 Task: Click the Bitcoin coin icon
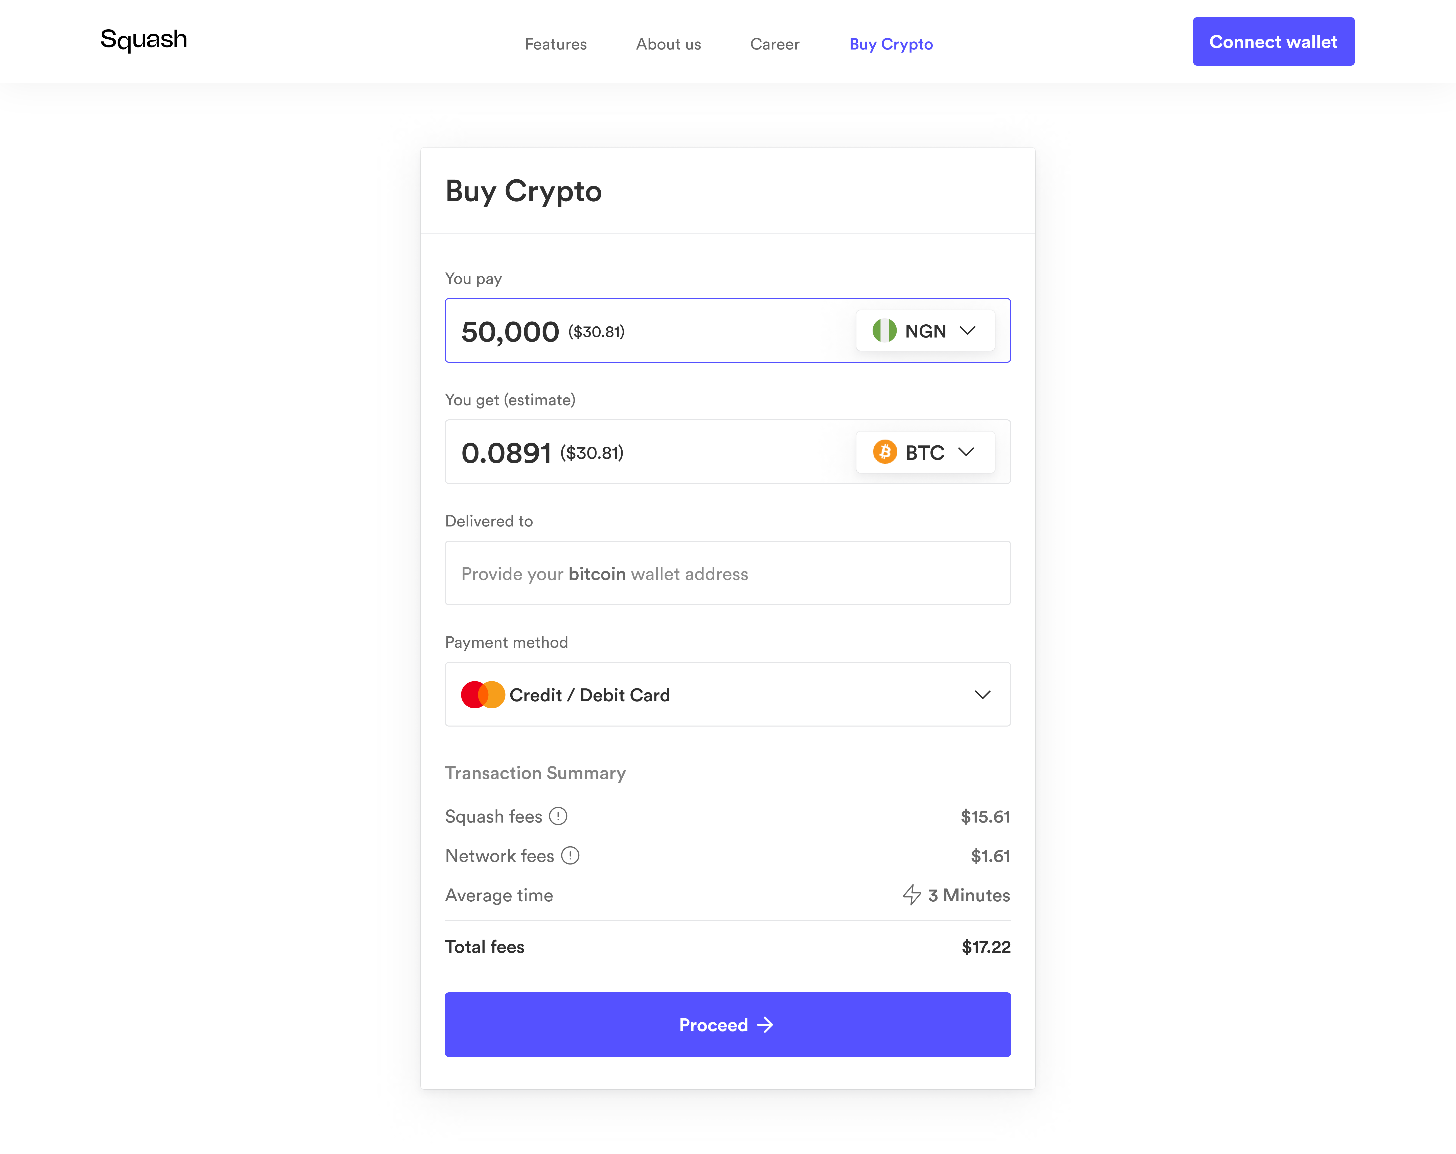885,452
